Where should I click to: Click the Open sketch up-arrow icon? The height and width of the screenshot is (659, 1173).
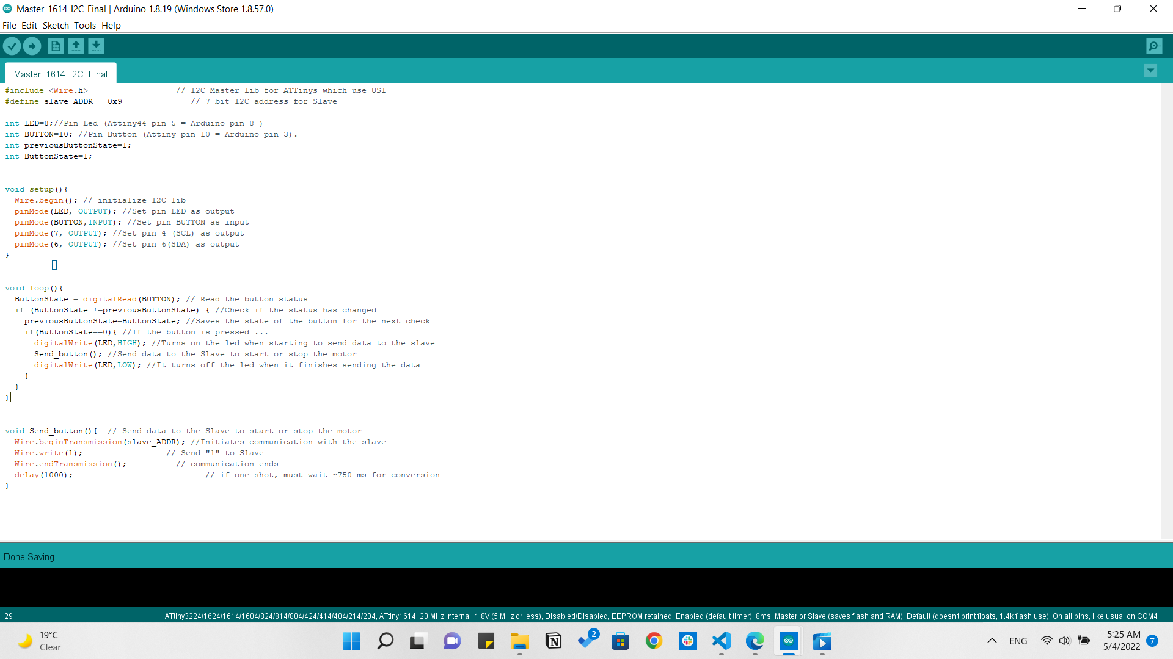pos(76,46)
